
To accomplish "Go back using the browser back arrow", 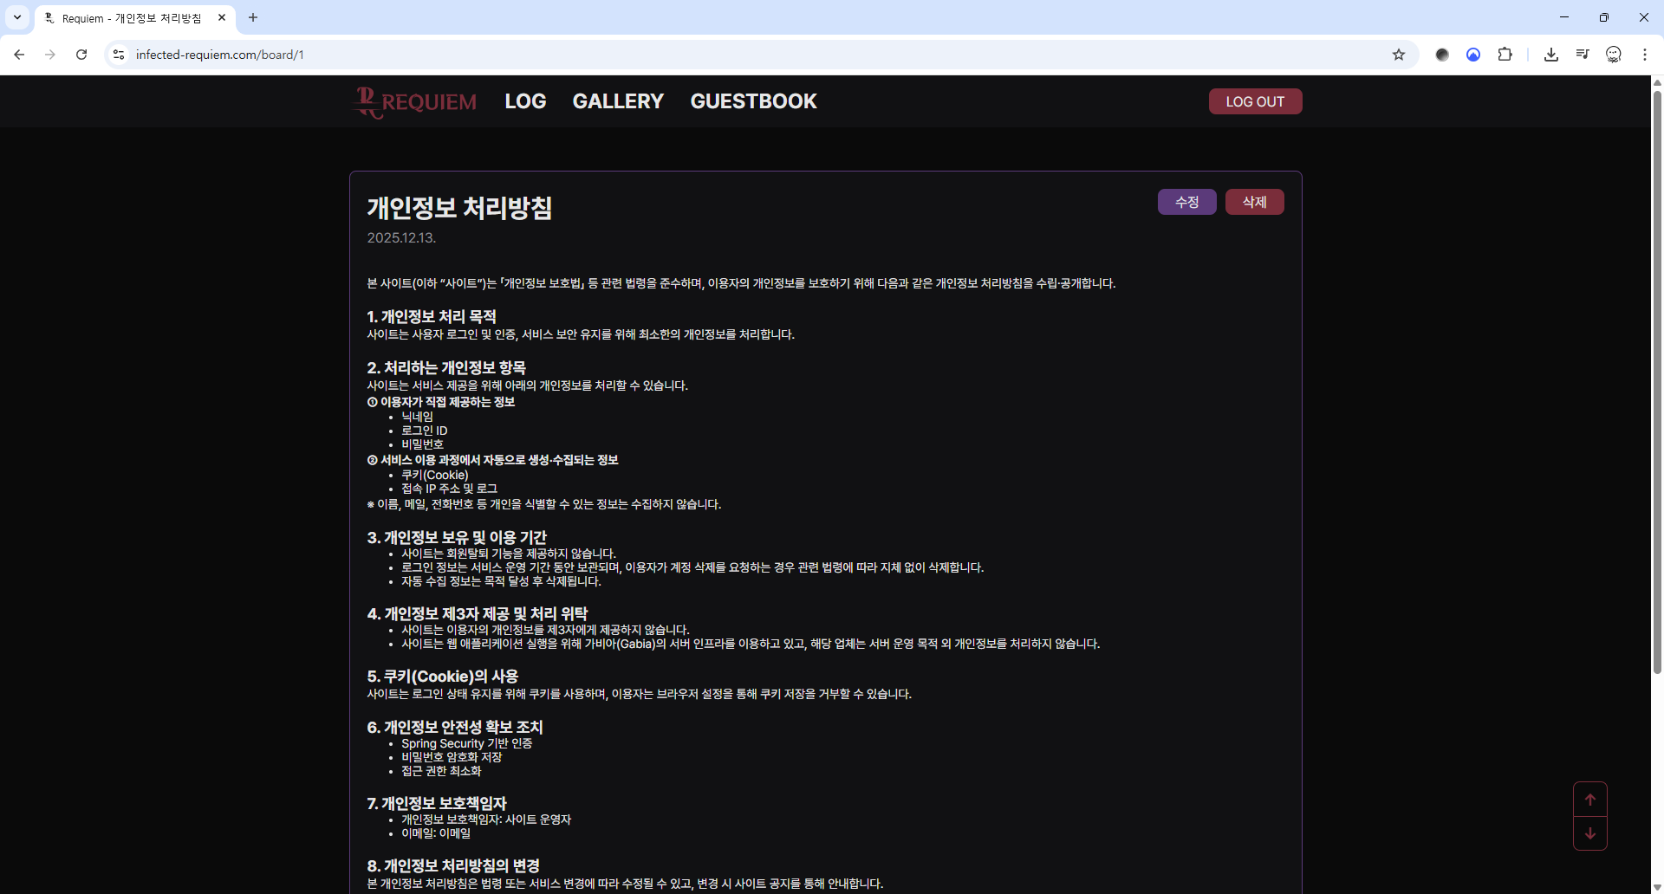I will click(19, 55).
